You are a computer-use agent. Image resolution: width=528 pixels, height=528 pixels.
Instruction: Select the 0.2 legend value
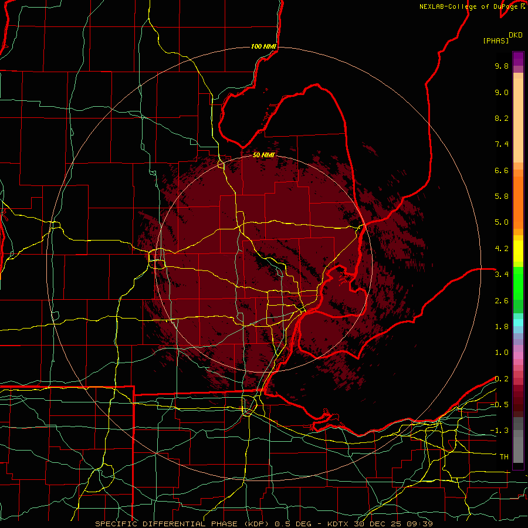(x=502, y=379)
